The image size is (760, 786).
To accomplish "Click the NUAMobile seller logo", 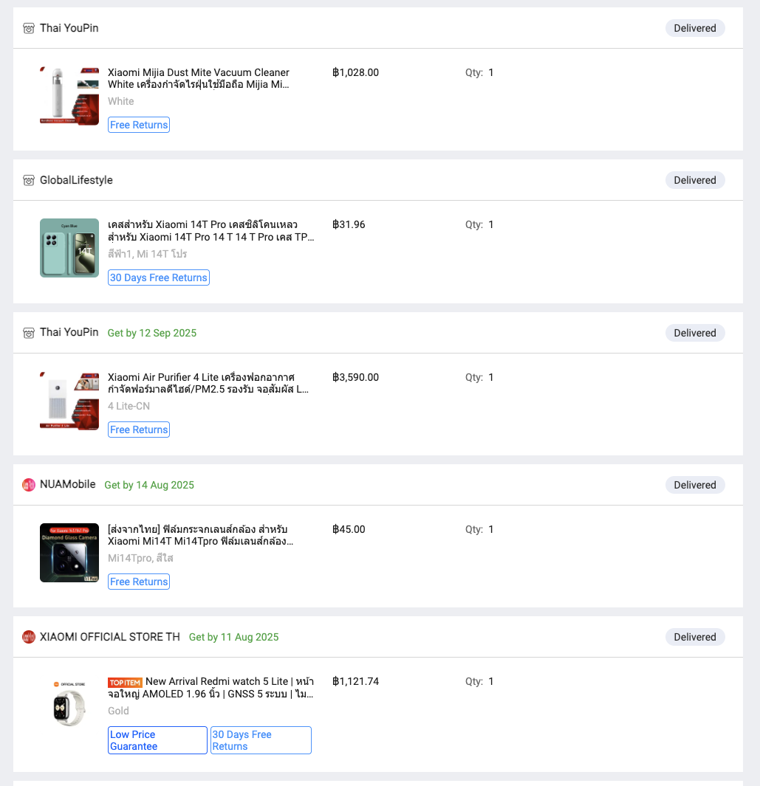I will click(29, 485).
